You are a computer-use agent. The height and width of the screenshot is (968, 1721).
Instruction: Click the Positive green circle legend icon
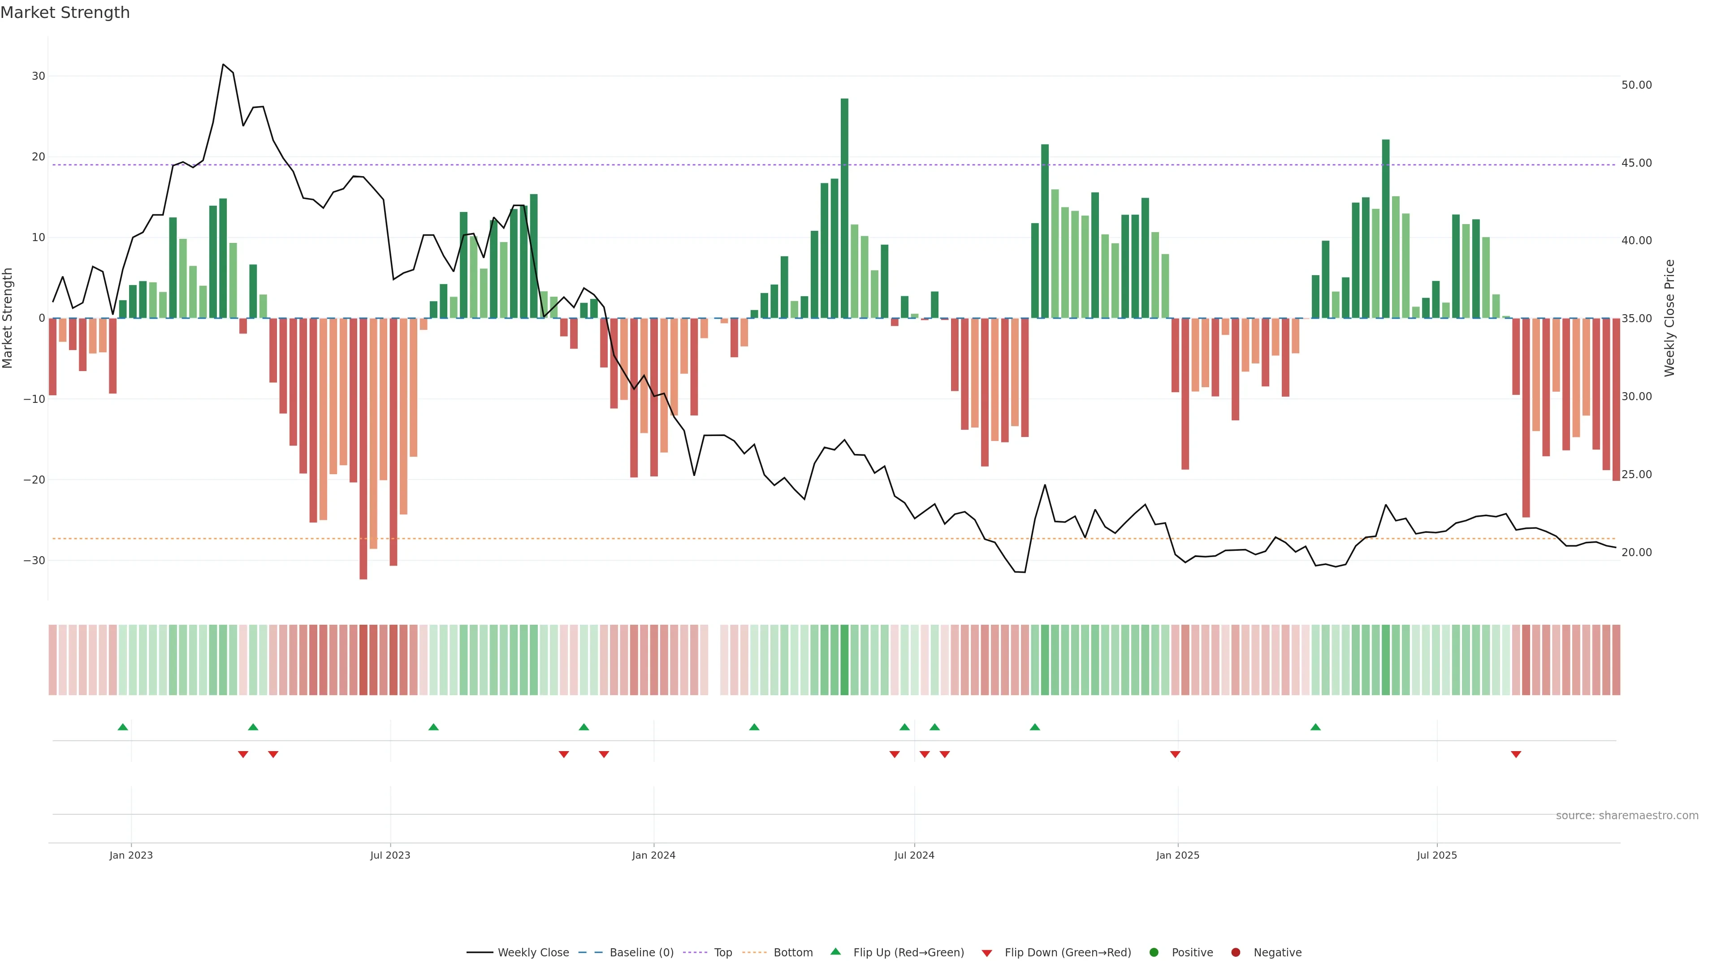[1154, 953]
